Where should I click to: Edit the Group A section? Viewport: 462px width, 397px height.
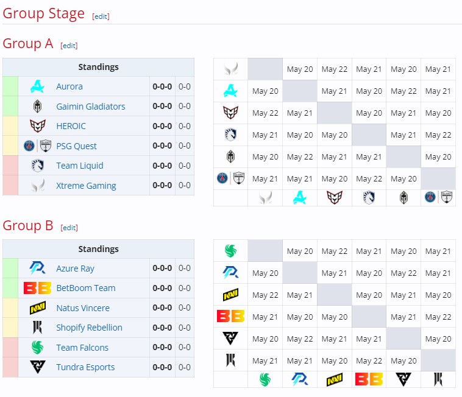pos(69,46)
